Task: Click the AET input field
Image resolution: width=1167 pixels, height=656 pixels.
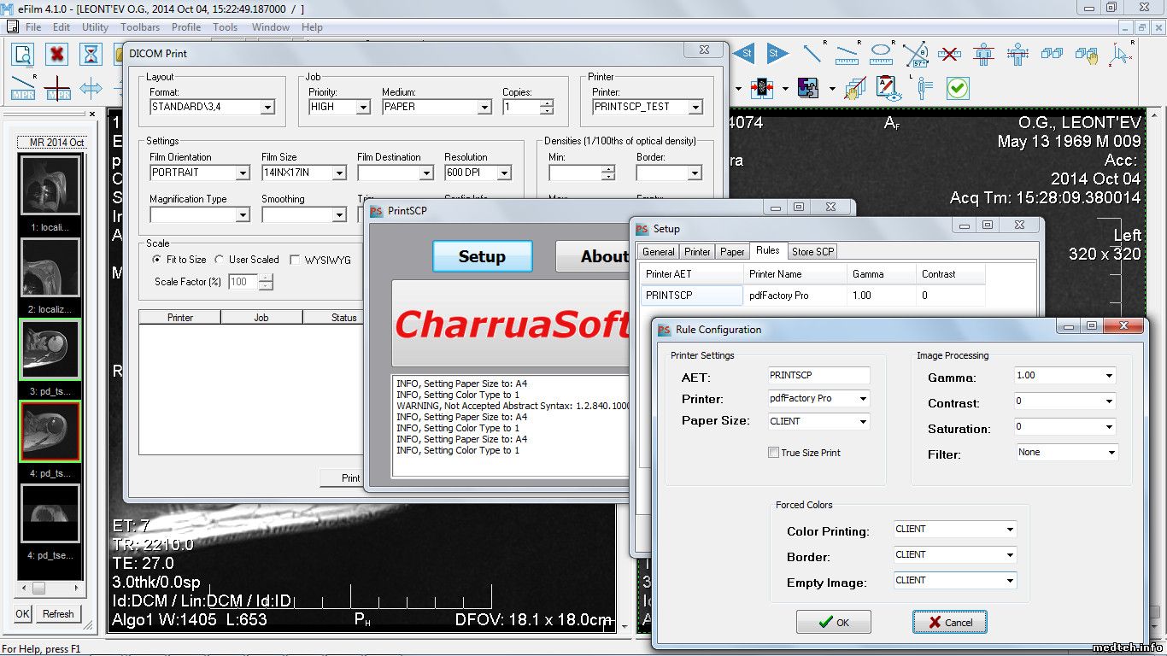Action: tap(818, 376)
